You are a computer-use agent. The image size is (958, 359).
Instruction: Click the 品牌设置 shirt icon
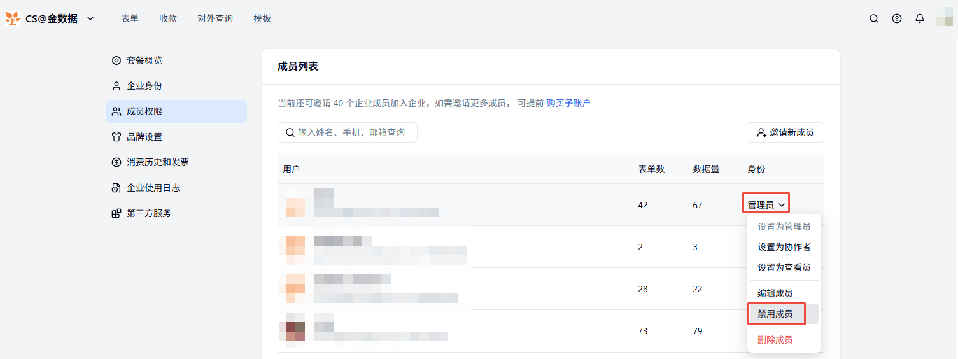(116, 137)
